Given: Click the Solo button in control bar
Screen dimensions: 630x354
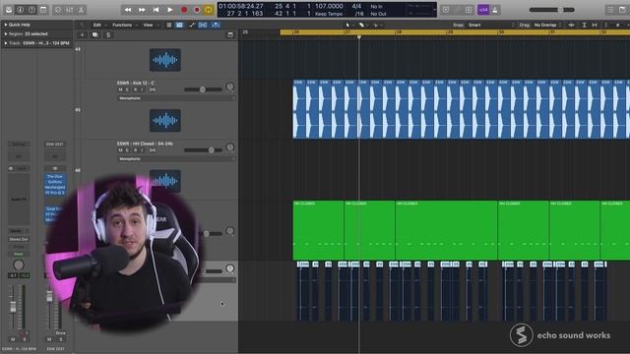Looking at the screenshot, I should click(469, 10).
